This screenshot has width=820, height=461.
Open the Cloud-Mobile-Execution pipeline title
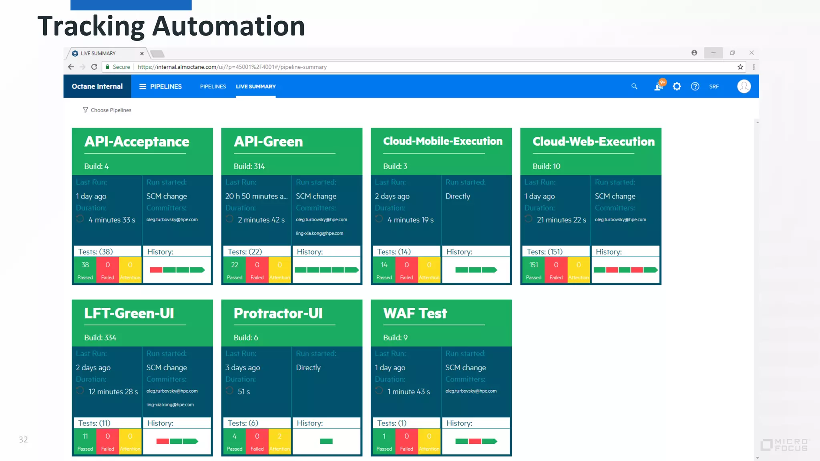point(443,141)
